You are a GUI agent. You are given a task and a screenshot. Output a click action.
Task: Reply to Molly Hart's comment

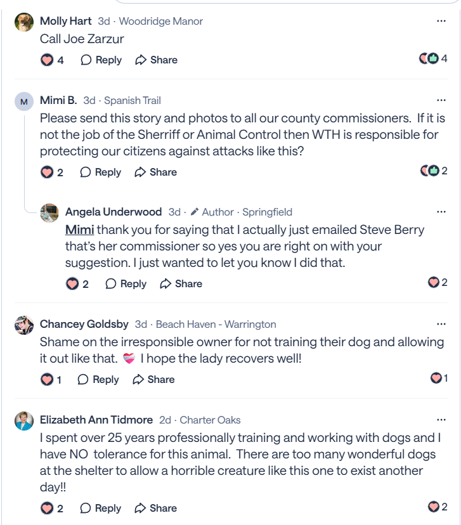pos(101,60)
